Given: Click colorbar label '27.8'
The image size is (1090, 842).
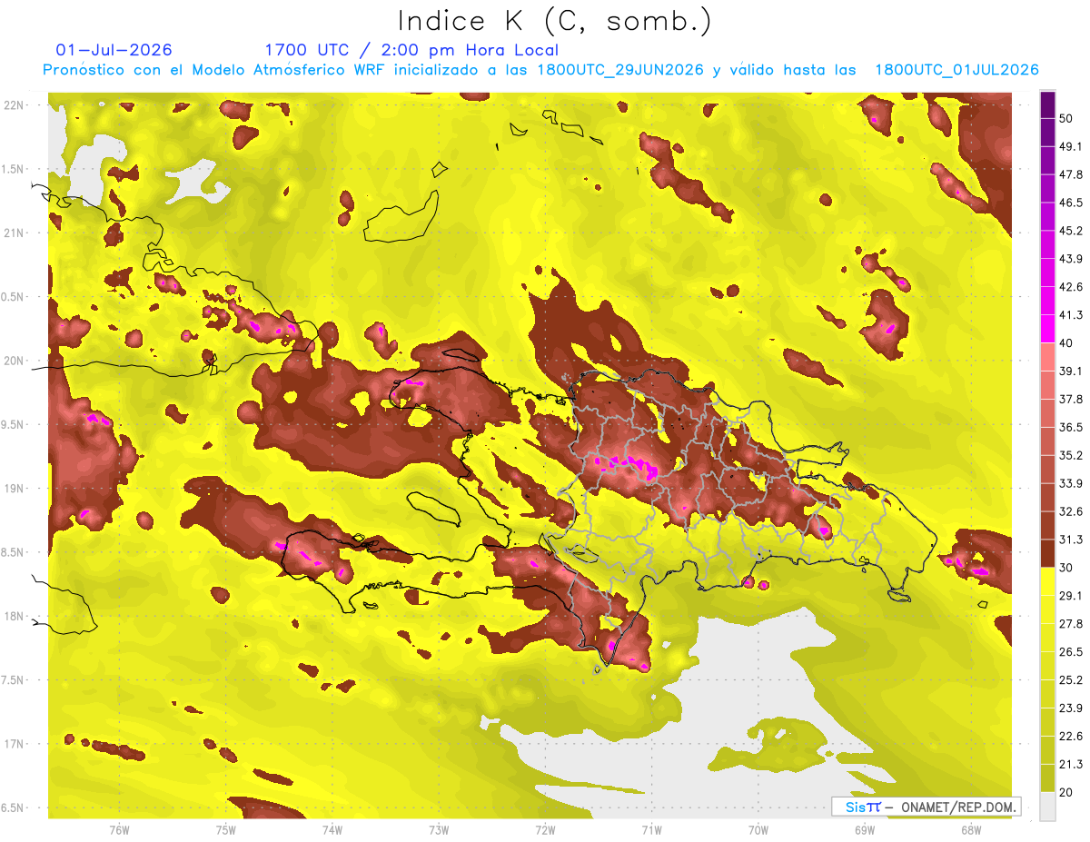Looking at the screenshot, I should pyautogui.click(x=1071, y=623).
